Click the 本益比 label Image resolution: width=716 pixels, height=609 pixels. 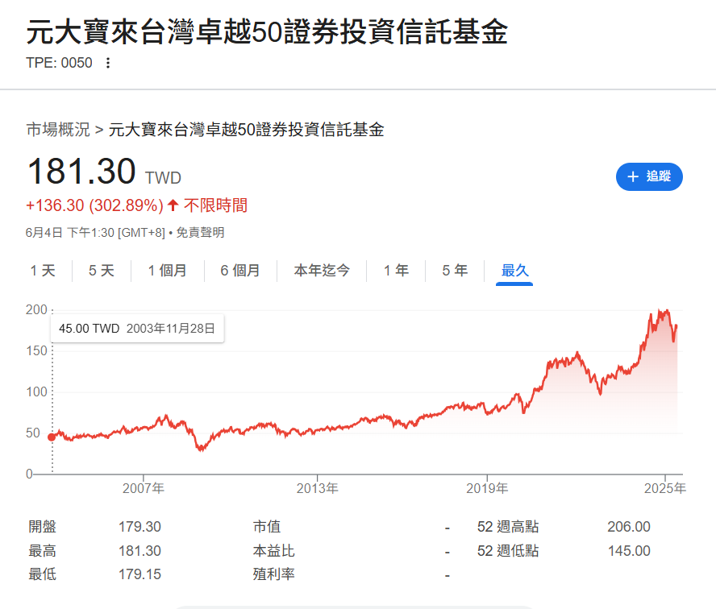tap(273, 551)
